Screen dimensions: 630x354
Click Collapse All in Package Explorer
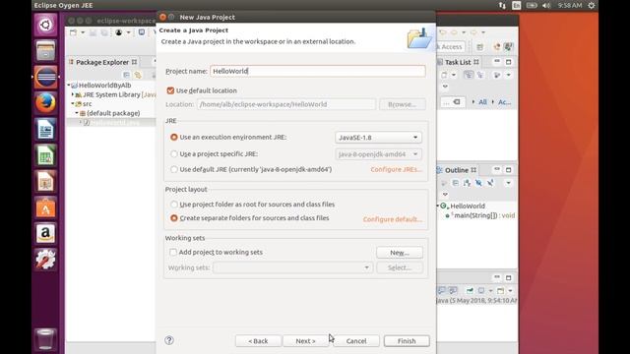[127, 75]
